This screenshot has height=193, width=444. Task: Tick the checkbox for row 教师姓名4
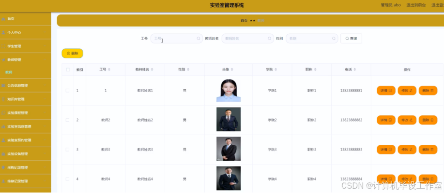pyautogui.click(x=67, y=179)
